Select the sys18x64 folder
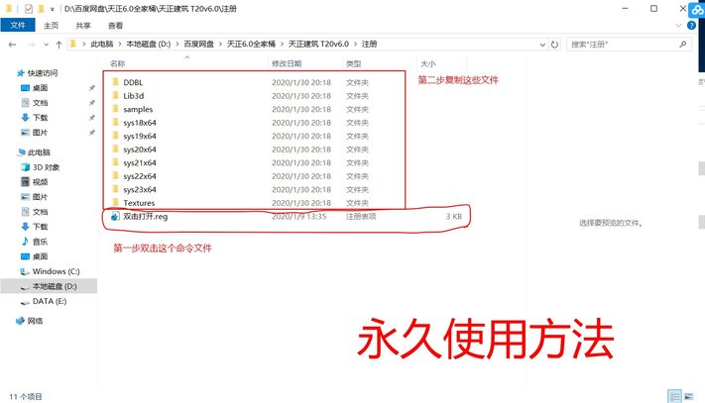The width and height of the screenshot is (705, 403). (140, 123)
